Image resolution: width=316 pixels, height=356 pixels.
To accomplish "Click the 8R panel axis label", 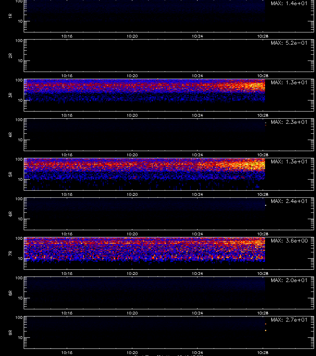I will (x=10, y=293).
